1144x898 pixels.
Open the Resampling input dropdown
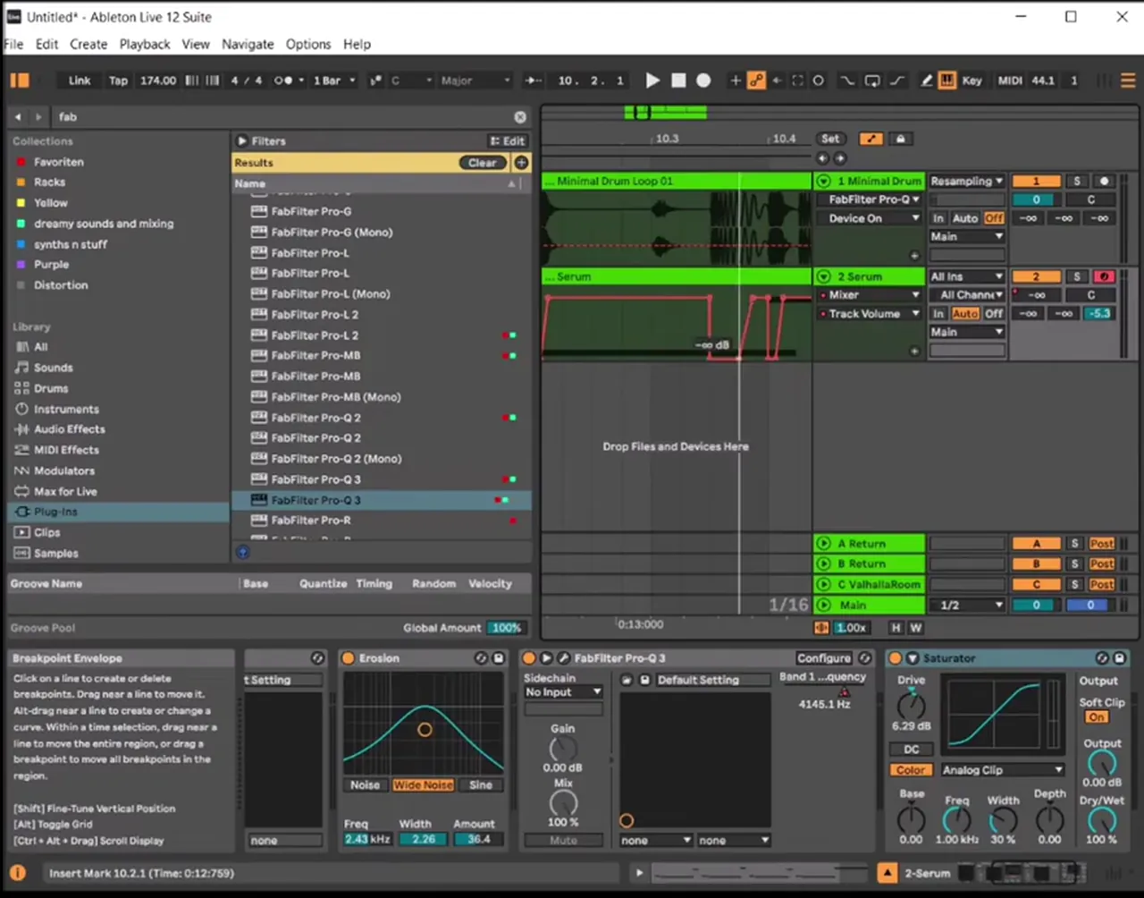point(967,181)
